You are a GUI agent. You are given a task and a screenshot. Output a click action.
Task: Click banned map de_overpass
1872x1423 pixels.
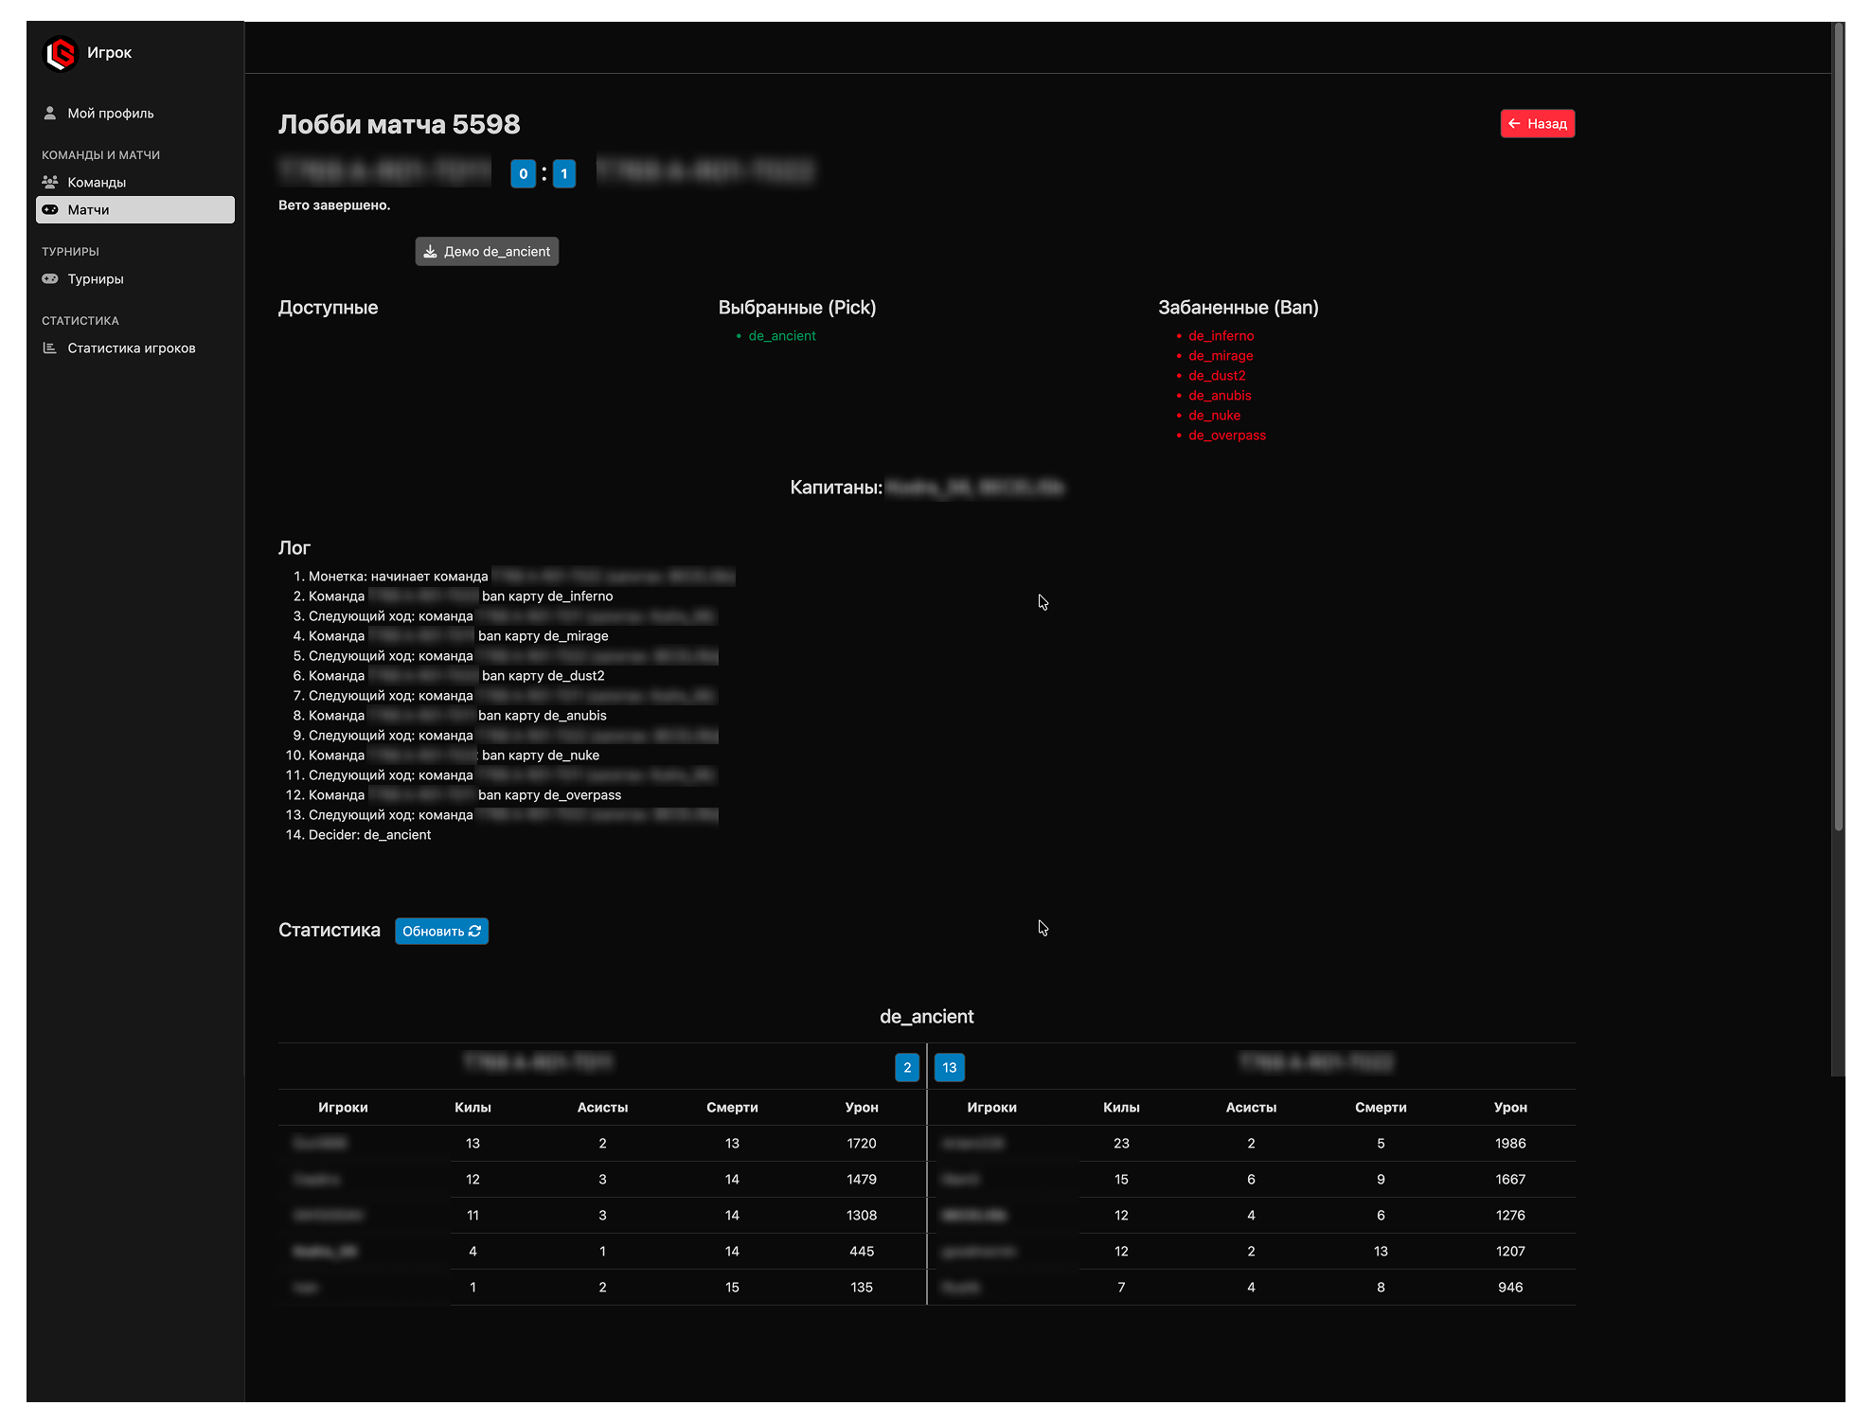pyautogui.click(x=1226, y=436)
